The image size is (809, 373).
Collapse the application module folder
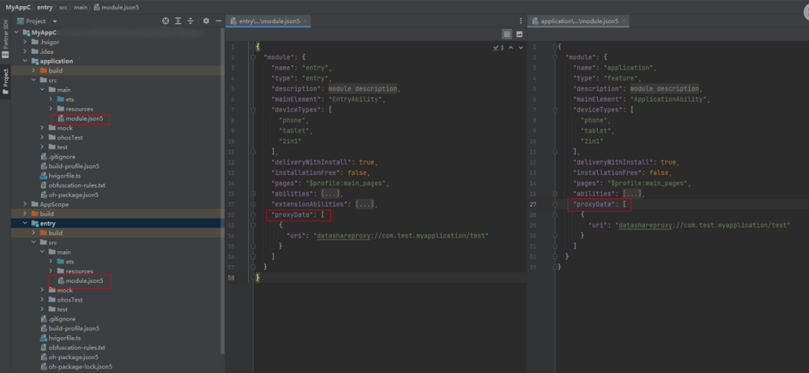click(x=25, y=61)
